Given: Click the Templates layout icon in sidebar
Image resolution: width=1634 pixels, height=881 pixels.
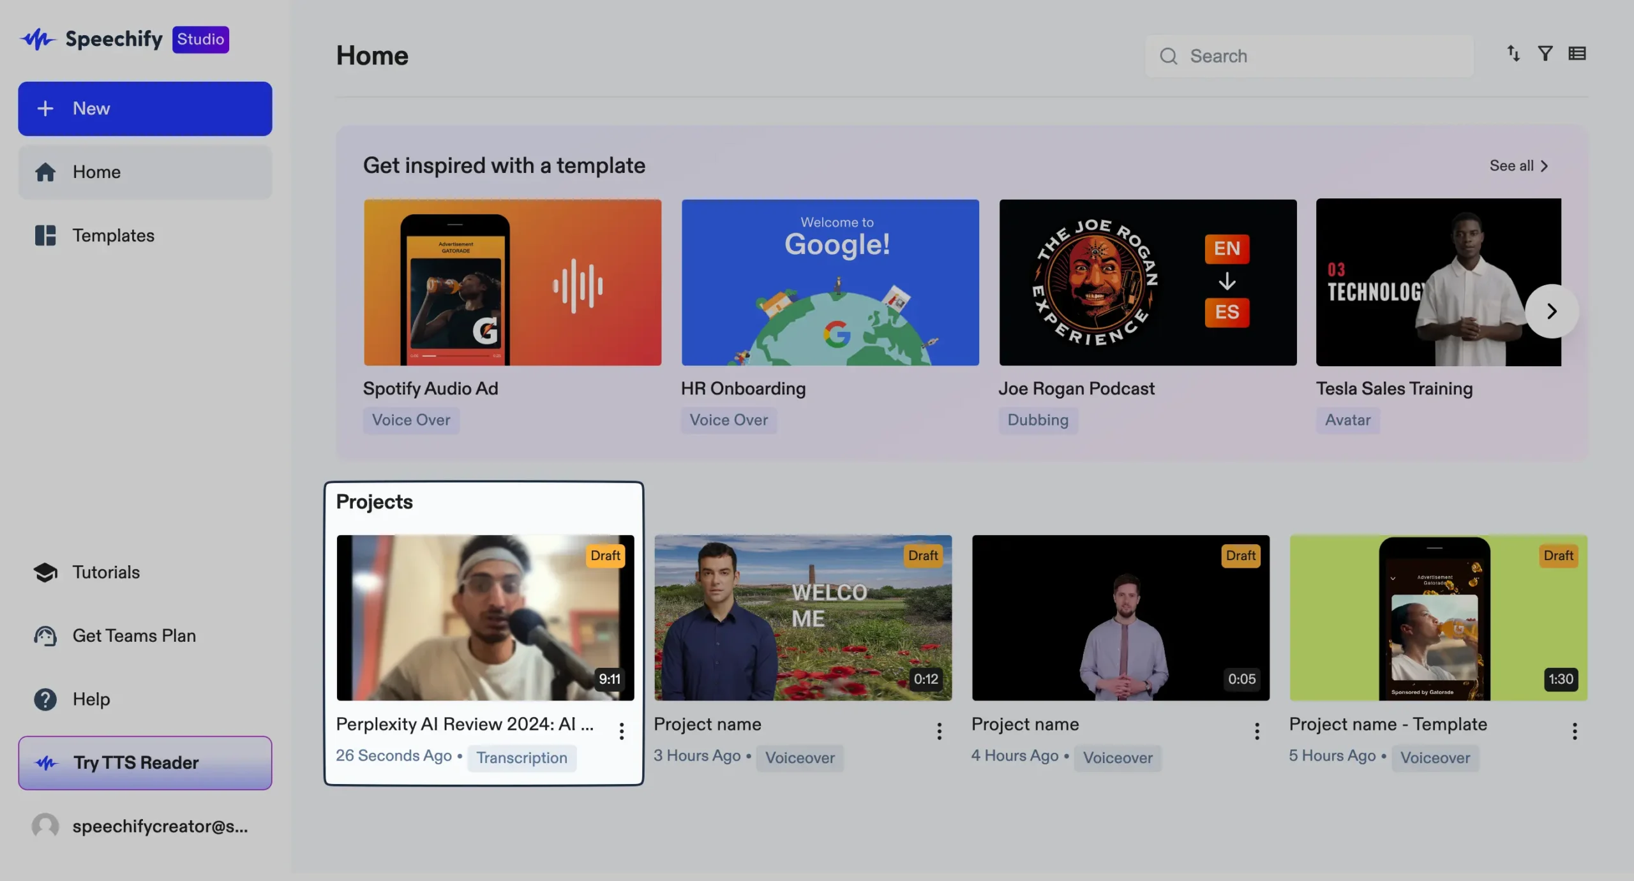Looking at the screenshot, I should click(x=45, y=235).
